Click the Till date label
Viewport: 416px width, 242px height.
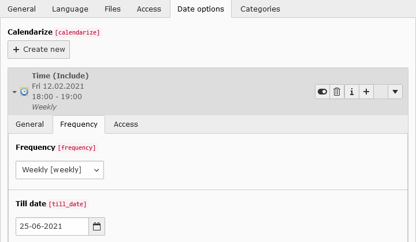pos(31,203)
